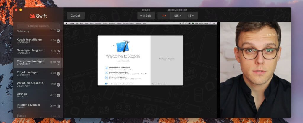Open the Developer Program lesson
Viewport: 303px width, 123px height.
(38, 52)
